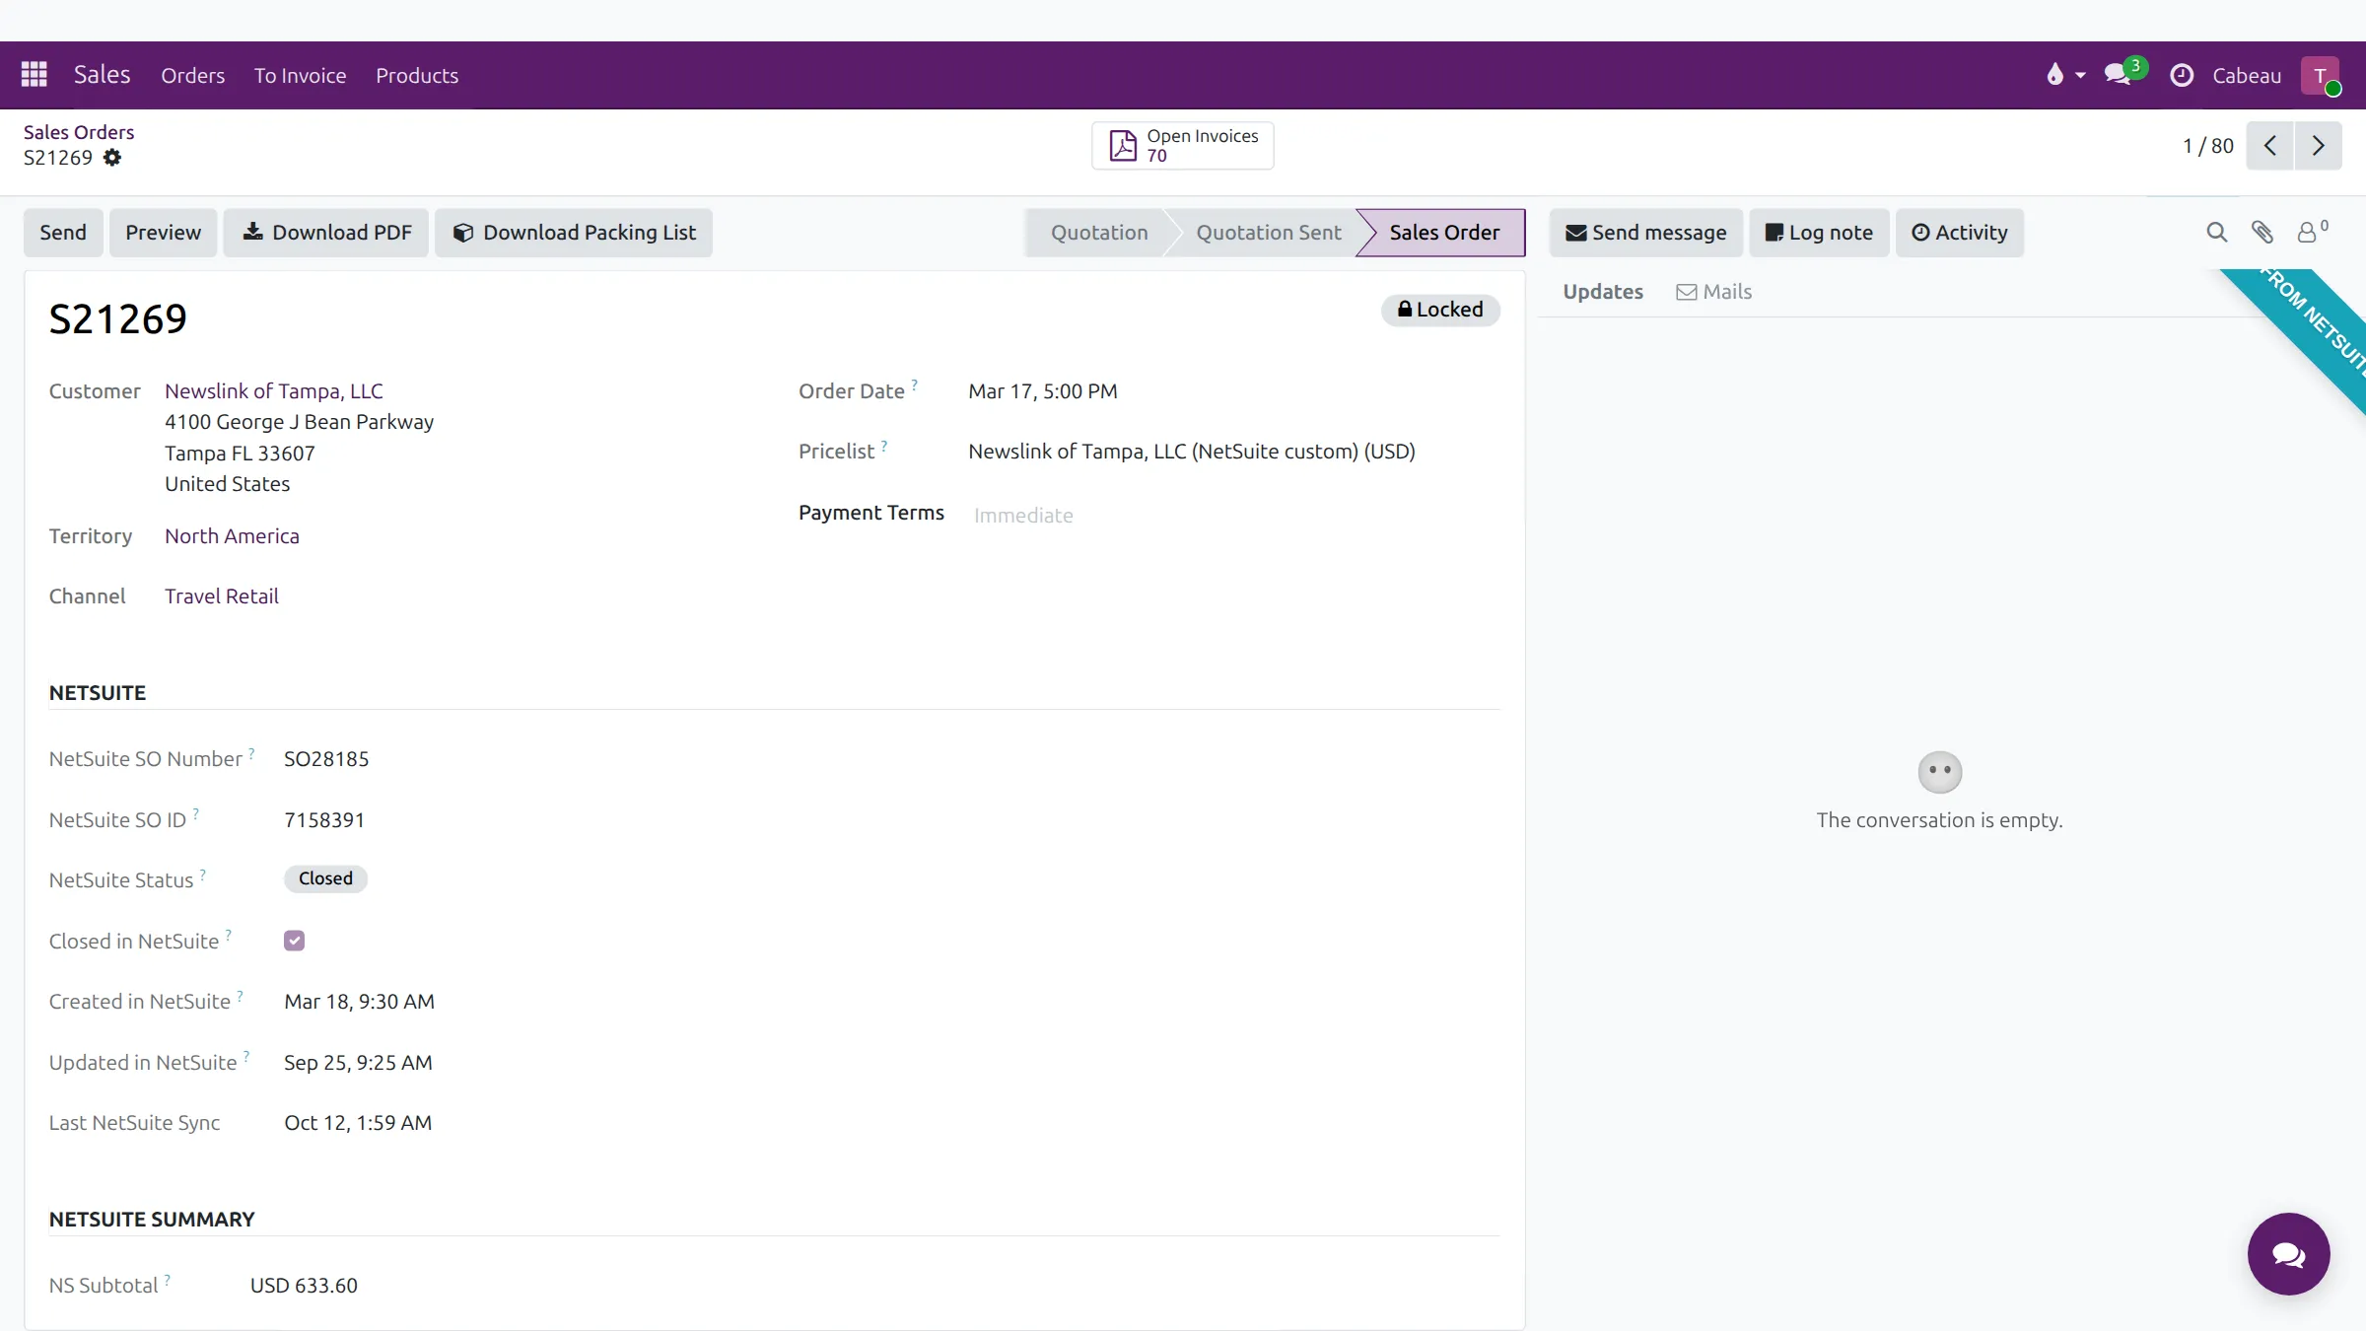Click the Activity button
Viewport: 2366px width, 1331px height.
tap(1960, 233)
